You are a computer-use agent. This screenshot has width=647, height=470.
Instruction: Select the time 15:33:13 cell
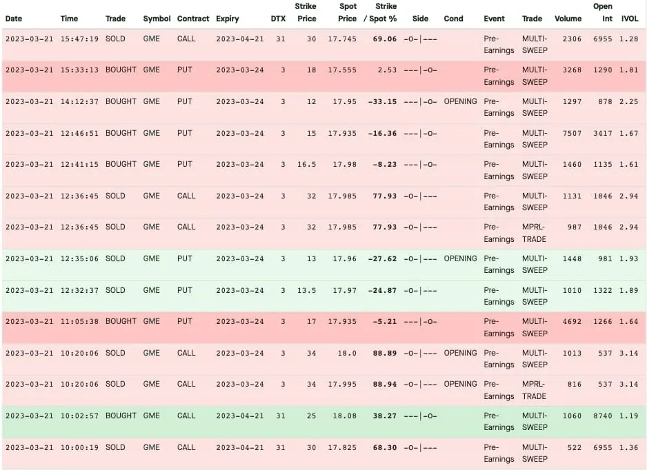[79, 70]
